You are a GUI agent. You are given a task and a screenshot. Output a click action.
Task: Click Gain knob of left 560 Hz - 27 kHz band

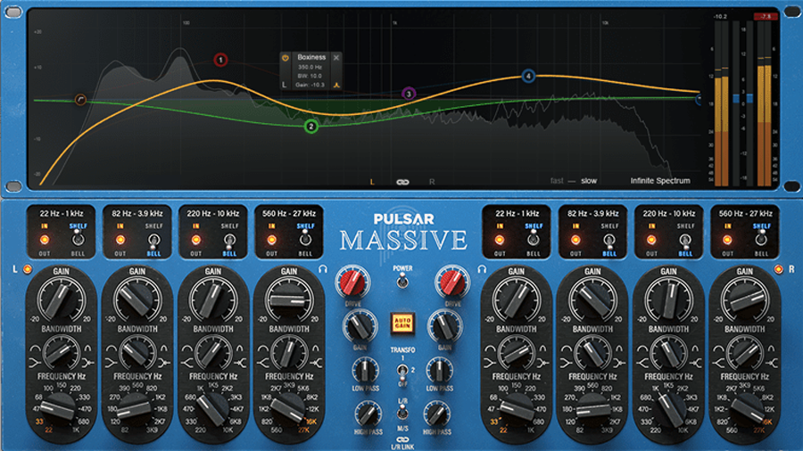pyautogui.click(x=289, y=300)
